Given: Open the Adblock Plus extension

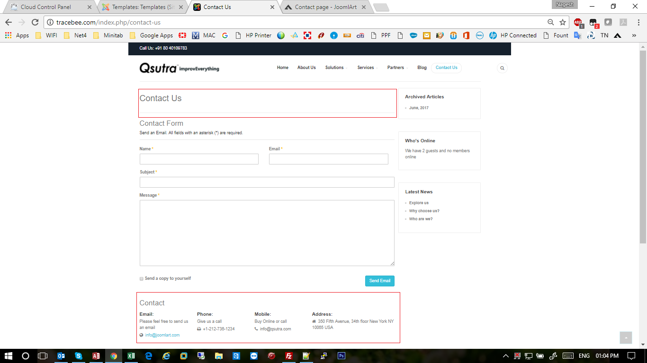Looking at the screenshot, I should [578, 22].
